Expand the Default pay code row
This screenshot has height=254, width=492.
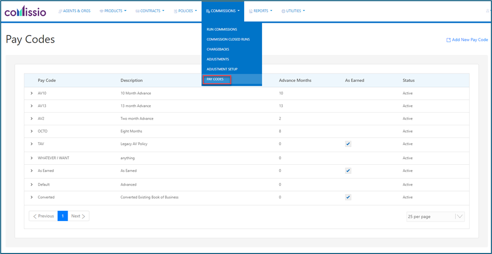tap(32, 185)
